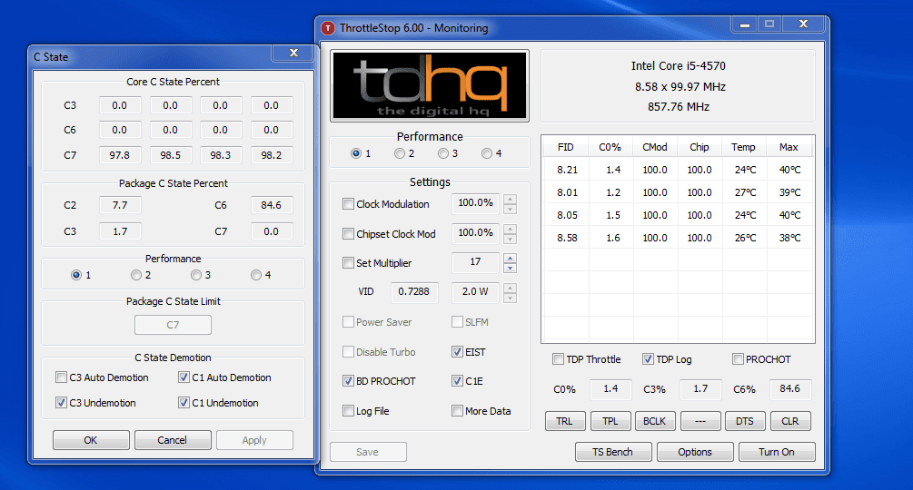Toggle C1 Undemotion checkbox
The image size is (913, 490).
click(184, 402)
